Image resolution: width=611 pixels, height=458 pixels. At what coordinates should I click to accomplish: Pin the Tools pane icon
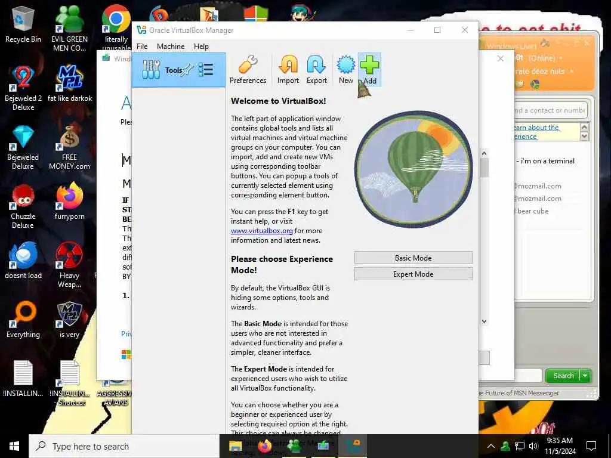tap(187, 70)
